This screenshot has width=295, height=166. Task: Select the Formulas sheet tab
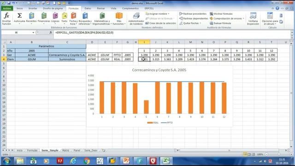pos(32,150)
